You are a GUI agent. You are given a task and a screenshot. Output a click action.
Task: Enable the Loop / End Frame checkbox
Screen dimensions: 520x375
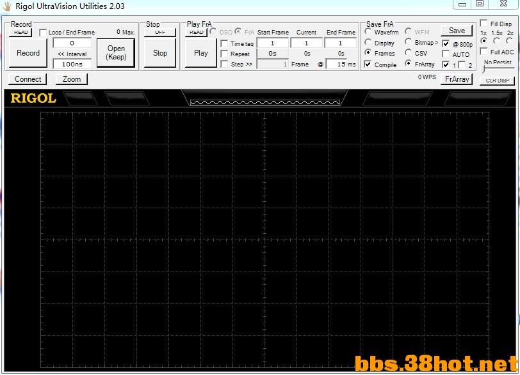[43, 33]
